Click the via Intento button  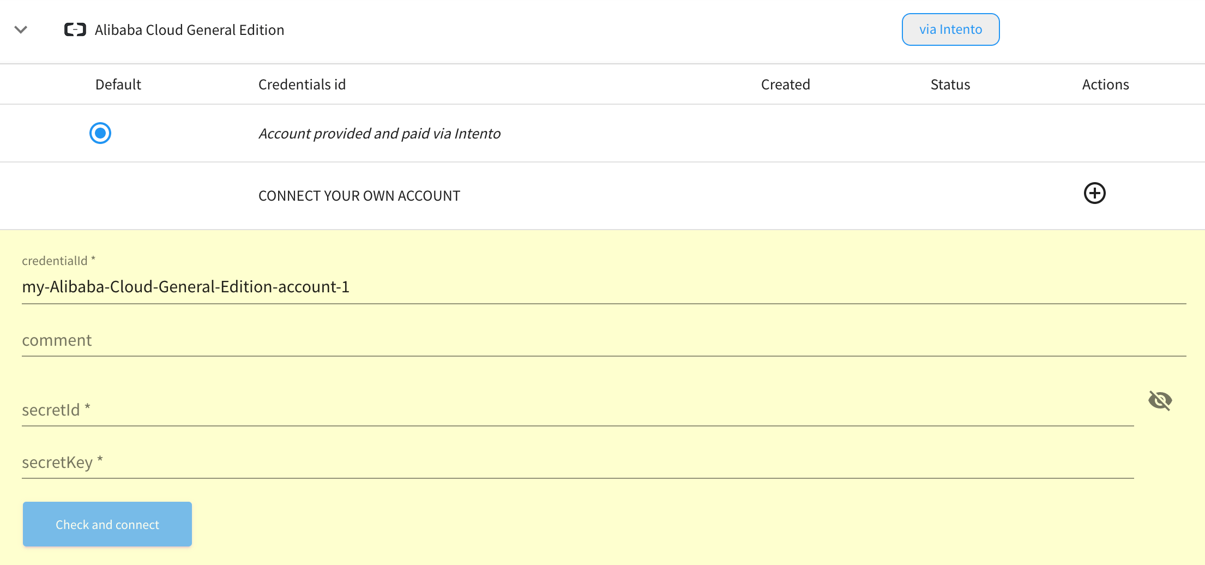[950, 29]
